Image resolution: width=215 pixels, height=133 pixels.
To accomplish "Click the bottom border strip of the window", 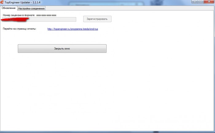I will (107, 132).
